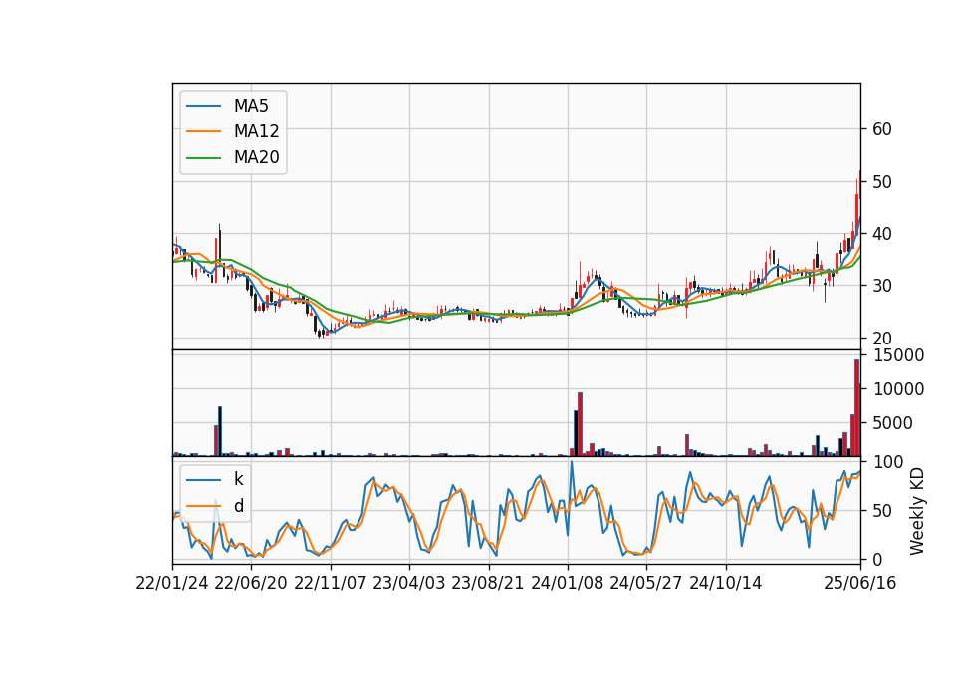Viewport: 956px width, 687px height.
Task: Click the tallest volume bar just after 24/01/08
Action: [581, 424]
